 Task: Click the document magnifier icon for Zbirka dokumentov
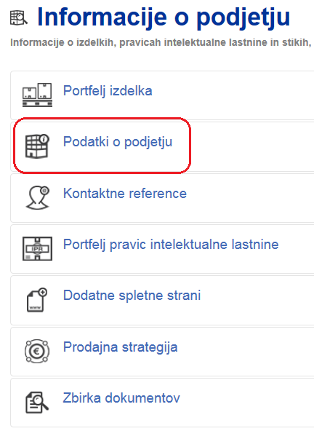pos(37,402)
